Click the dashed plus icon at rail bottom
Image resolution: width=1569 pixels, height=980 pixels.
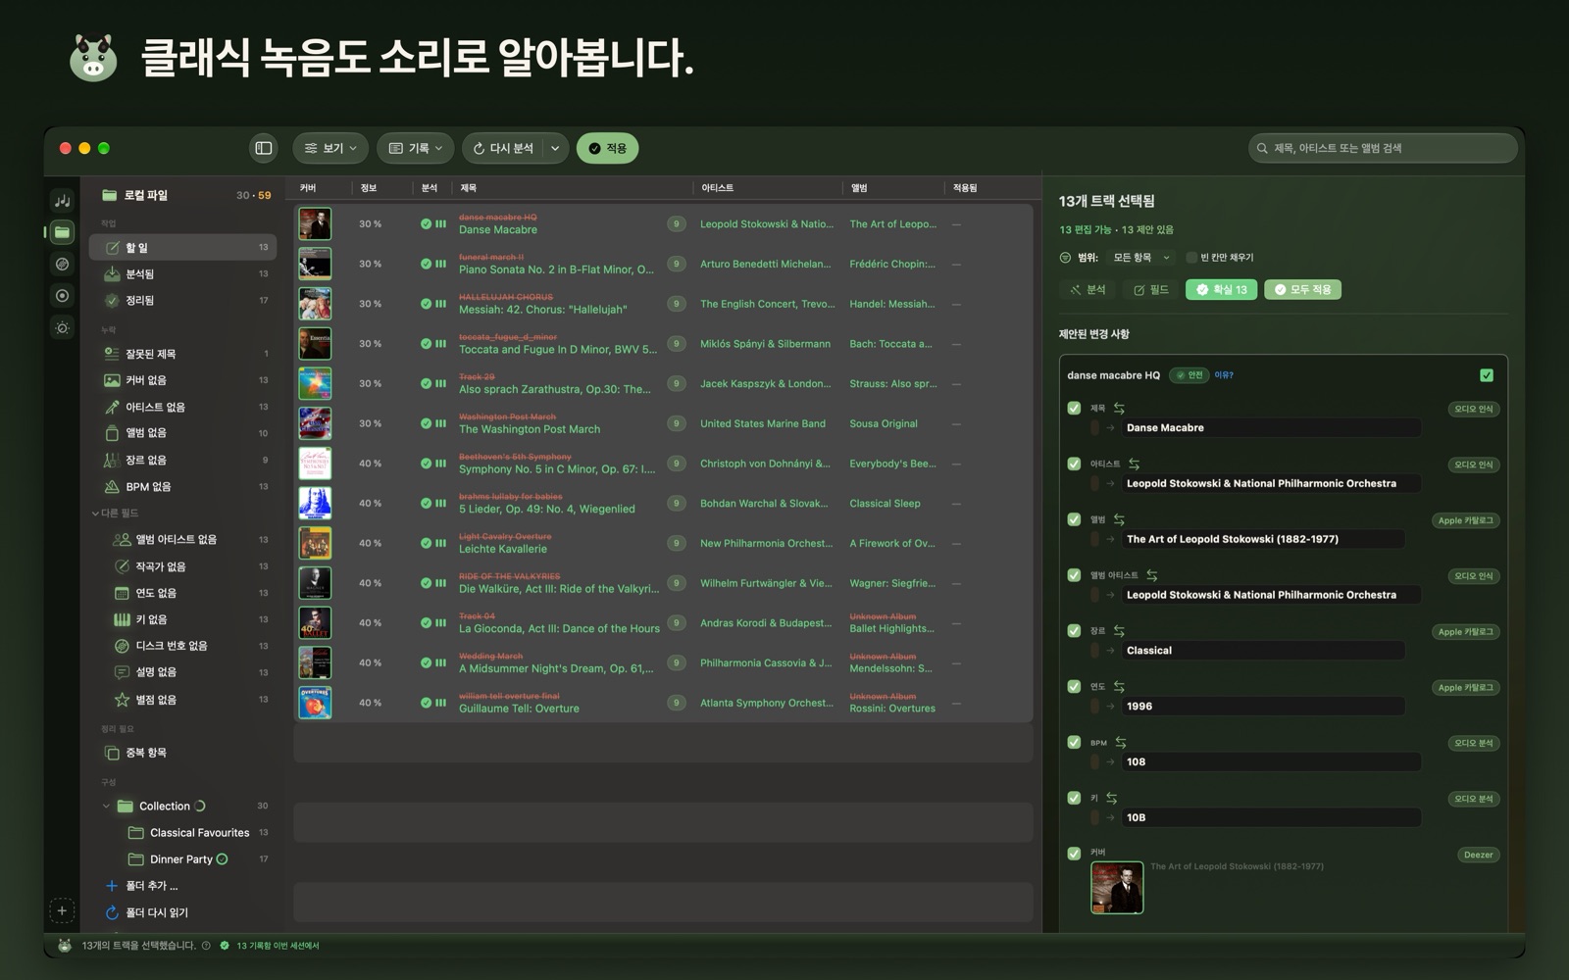click(x=62, y=910)
